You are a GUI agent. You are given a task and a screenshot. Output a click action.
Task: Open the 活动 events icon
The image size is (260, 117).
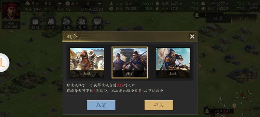pos(51,23)
